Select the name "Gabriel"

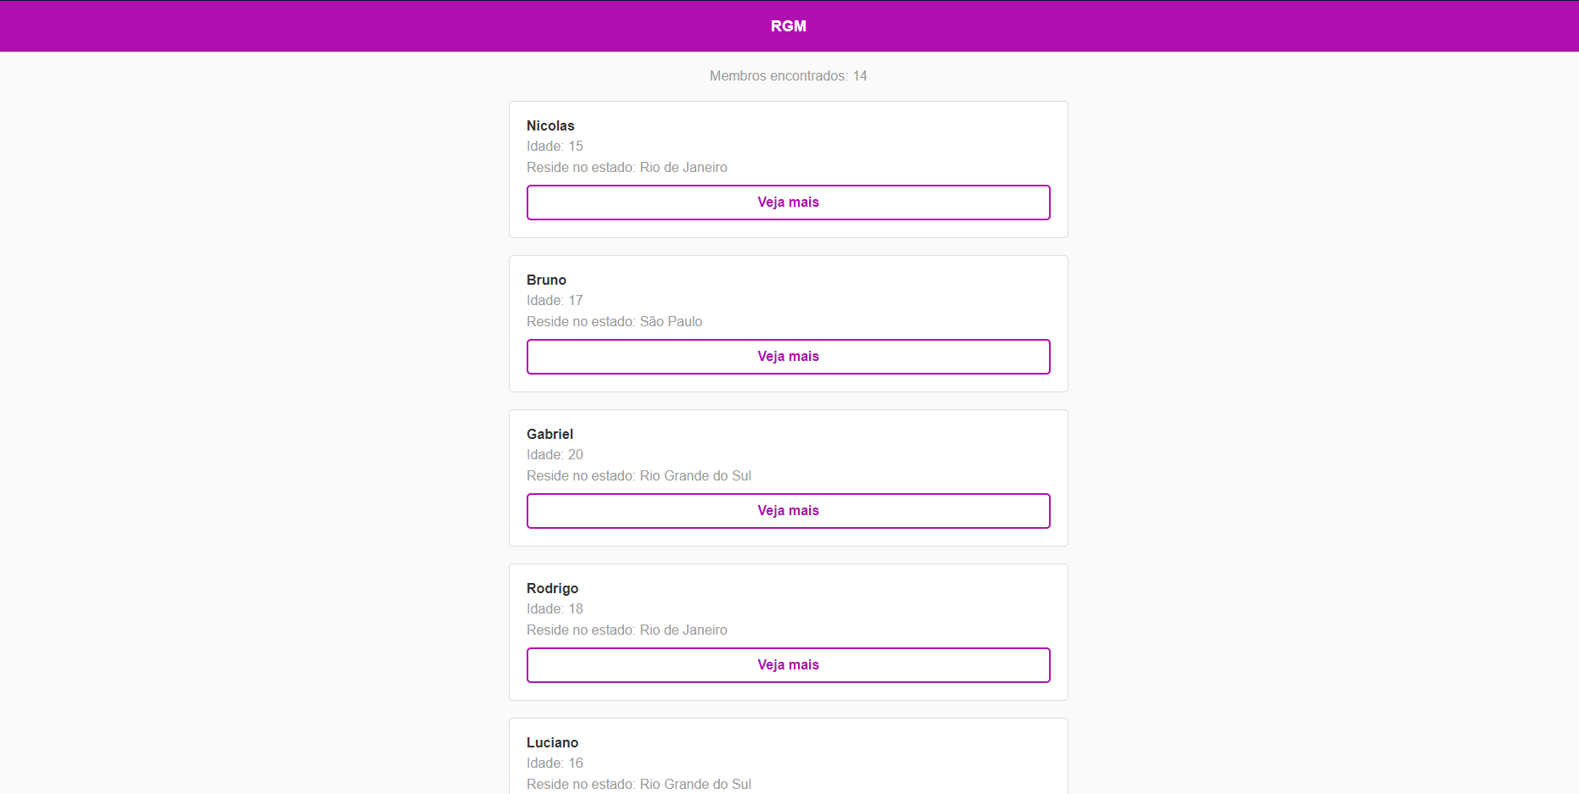click(x=550, y=434)
